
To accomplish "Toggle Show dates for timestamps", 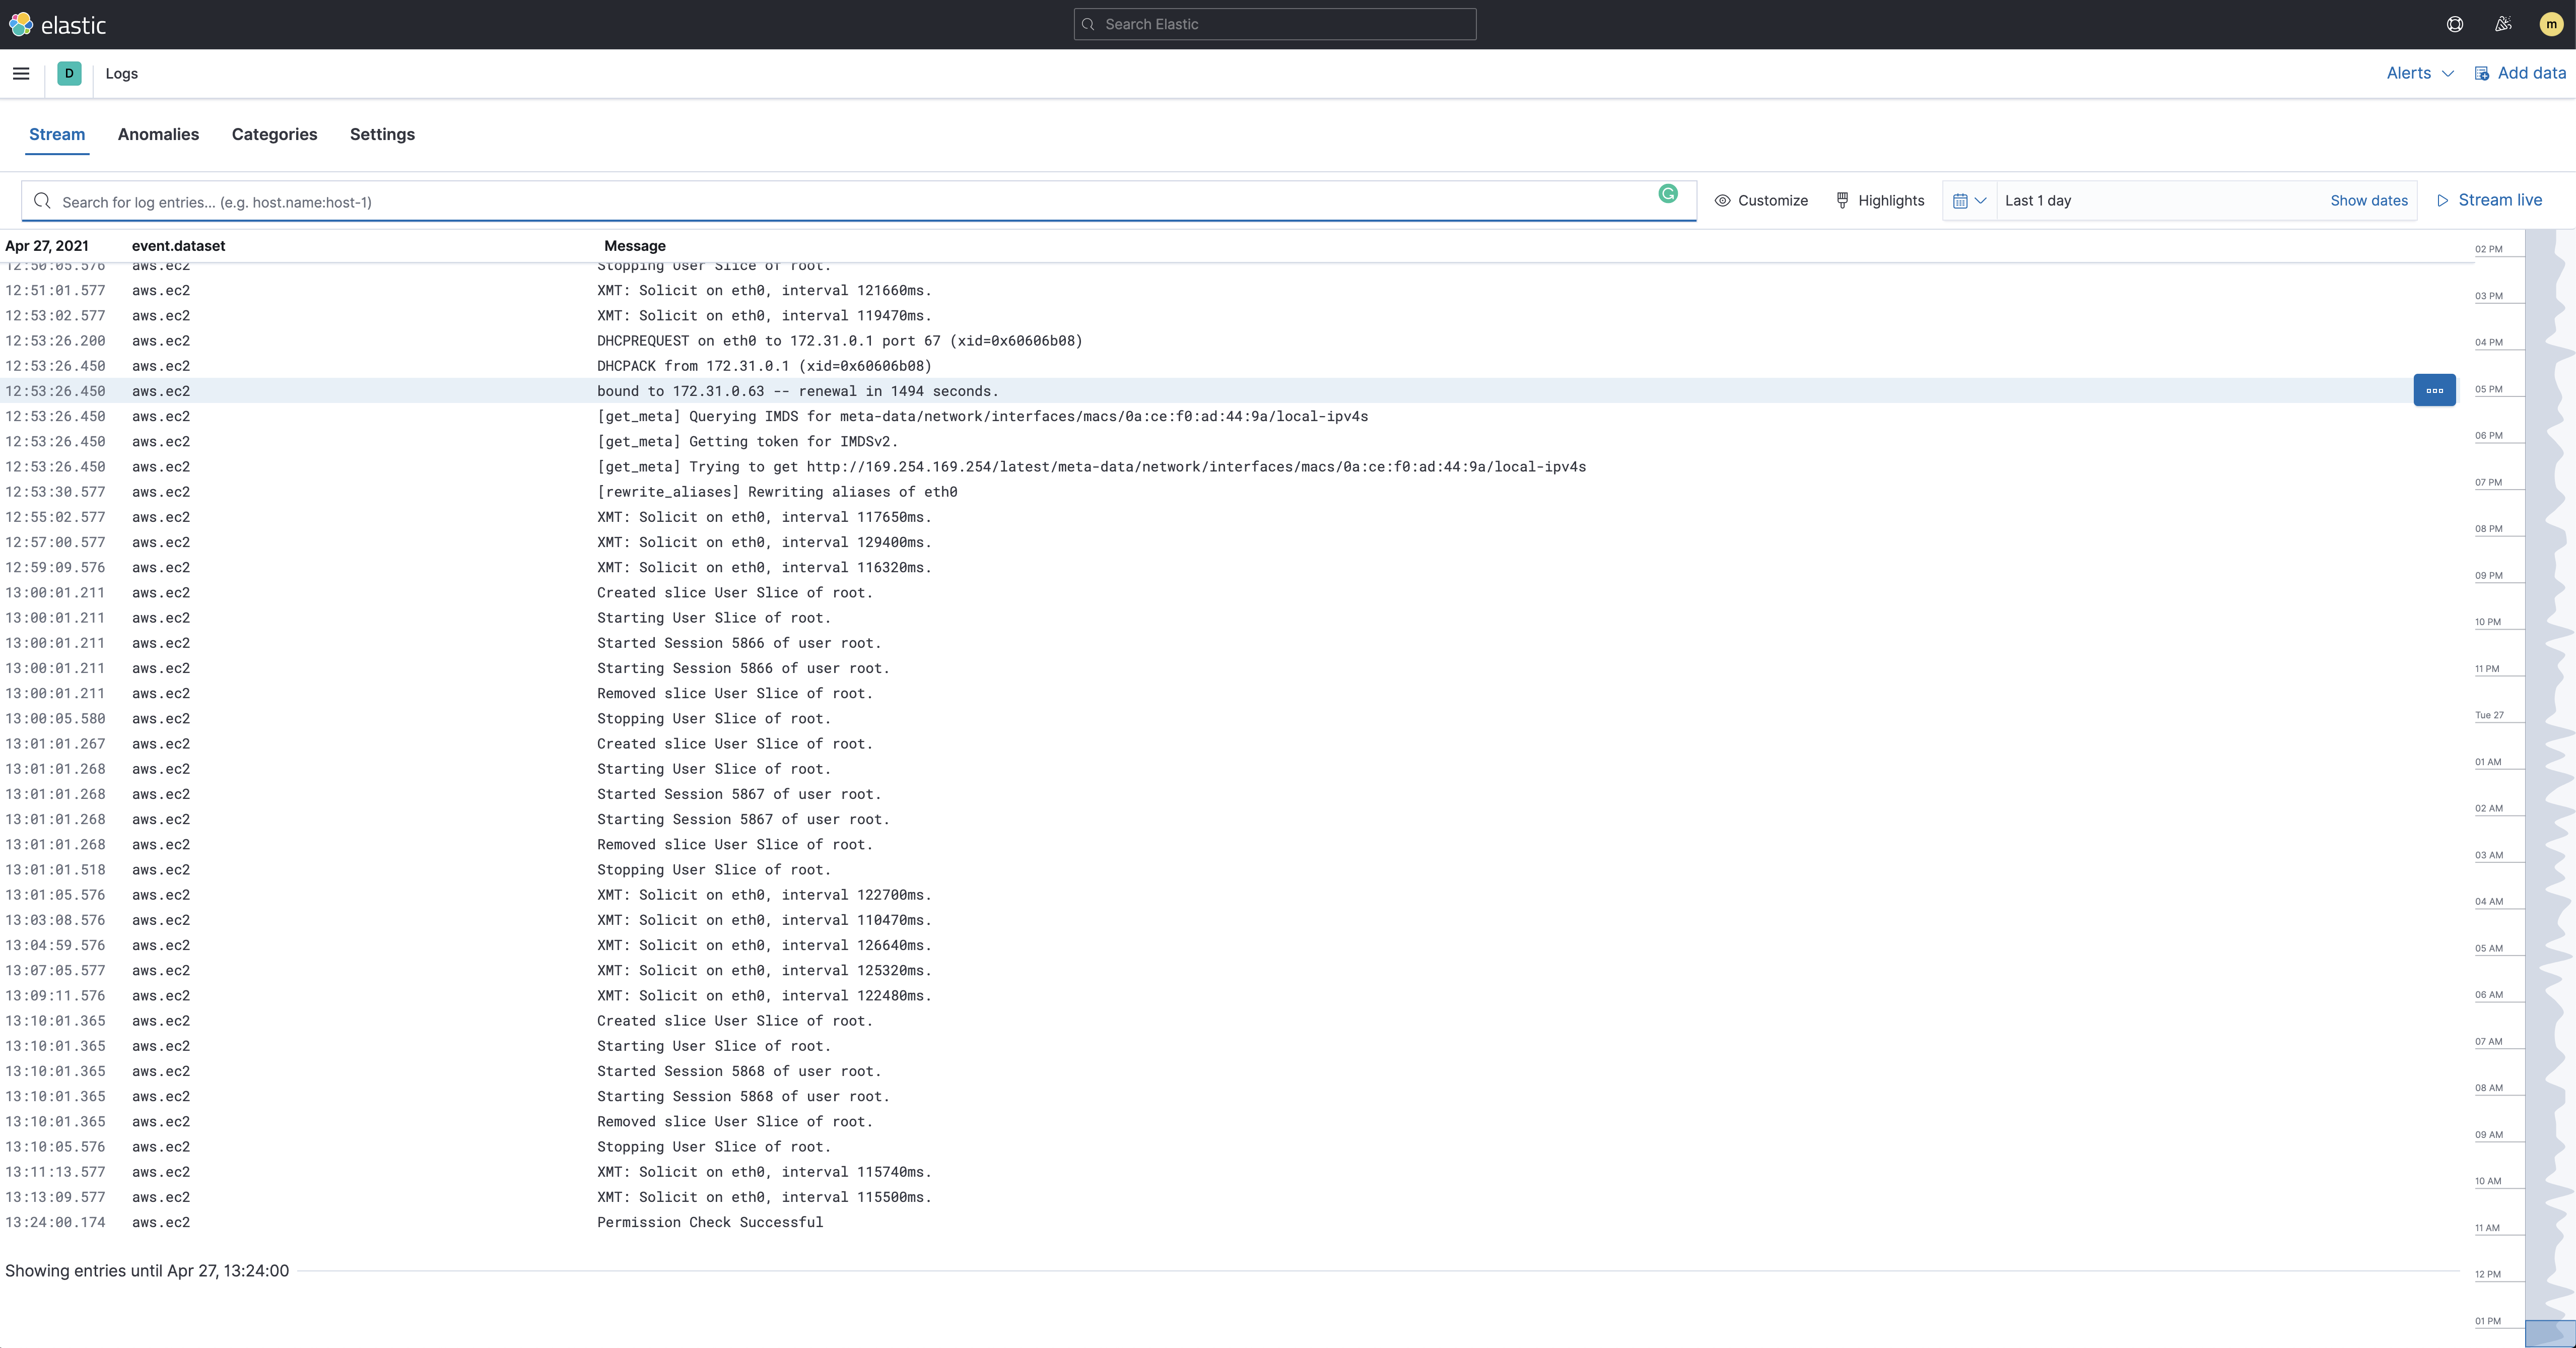I will point(2369,200).
